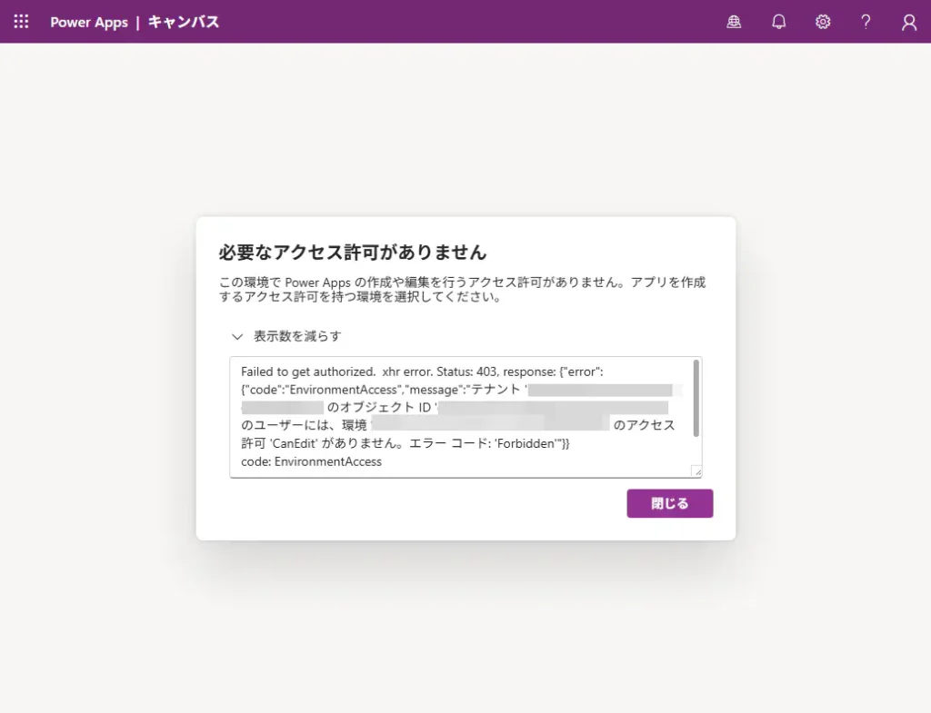931x713 pixels.
Task: Open the environment picker icon in header
Action: [x=734, y=22]
